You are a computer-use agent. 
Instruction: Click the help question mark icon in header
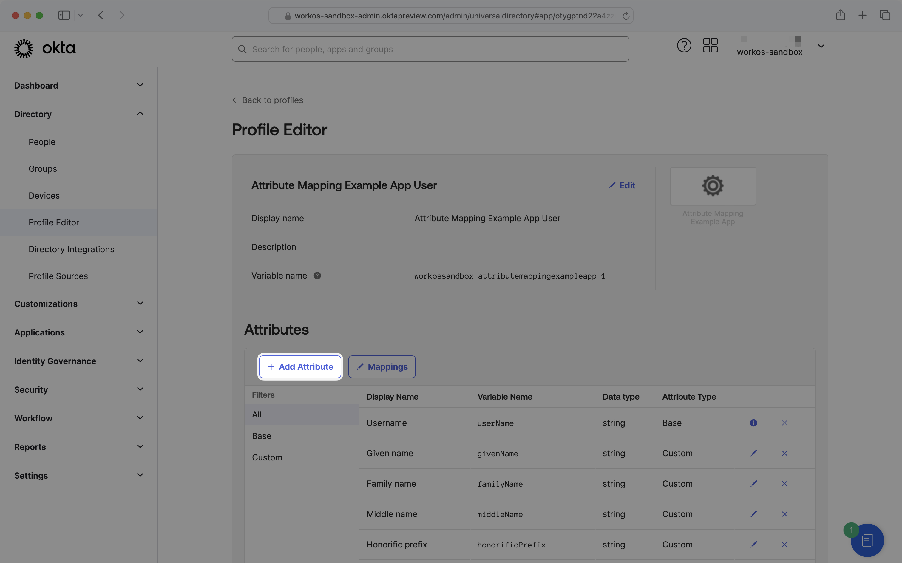point(684,45)
